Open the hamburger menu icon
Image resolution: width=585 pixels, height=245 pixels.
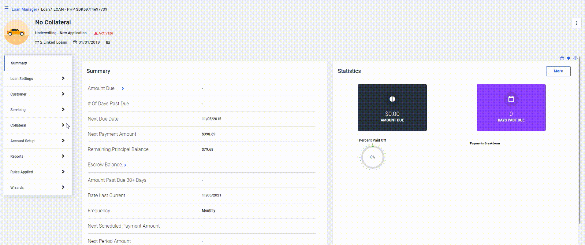[x=6, y=9]
